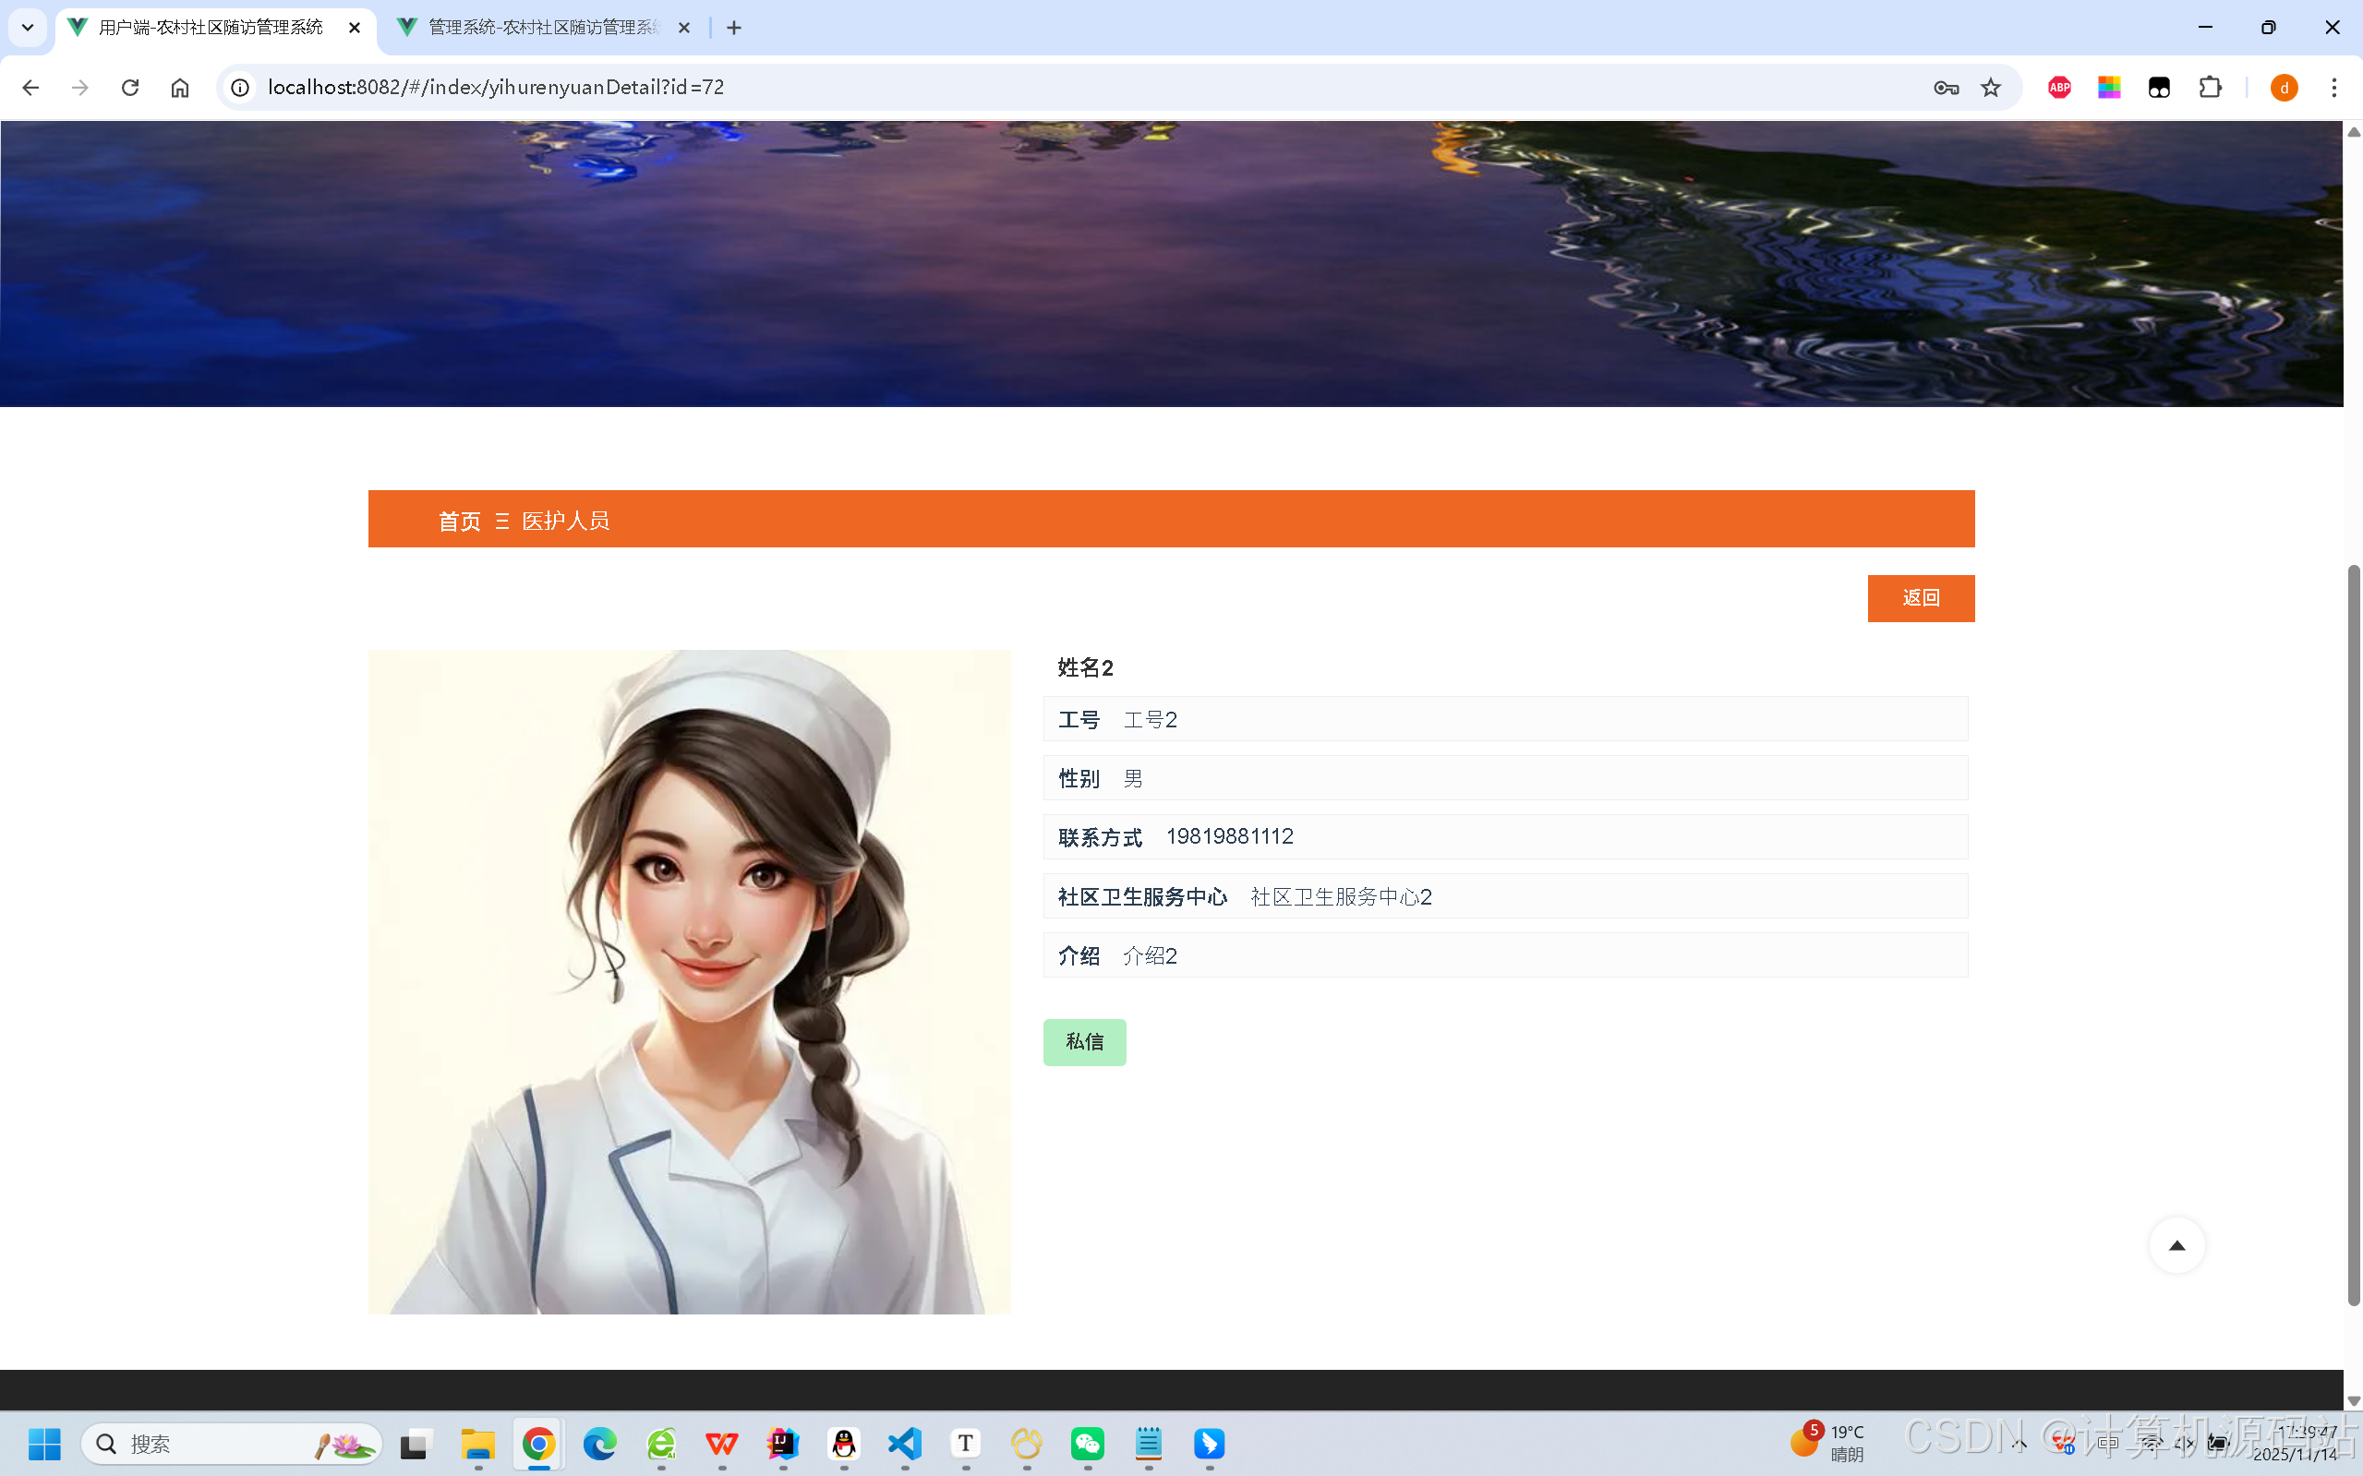The image size is (2363, 1476).
Task: Click the 男 gender value
Action: point(1133,779)
